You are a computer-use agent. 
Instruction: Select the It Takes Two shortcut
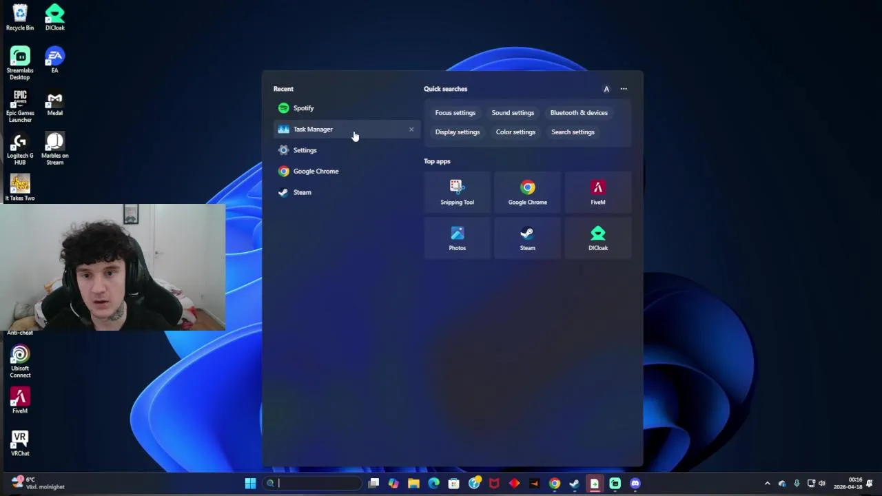pyautogui.click(x=20, y=187)
